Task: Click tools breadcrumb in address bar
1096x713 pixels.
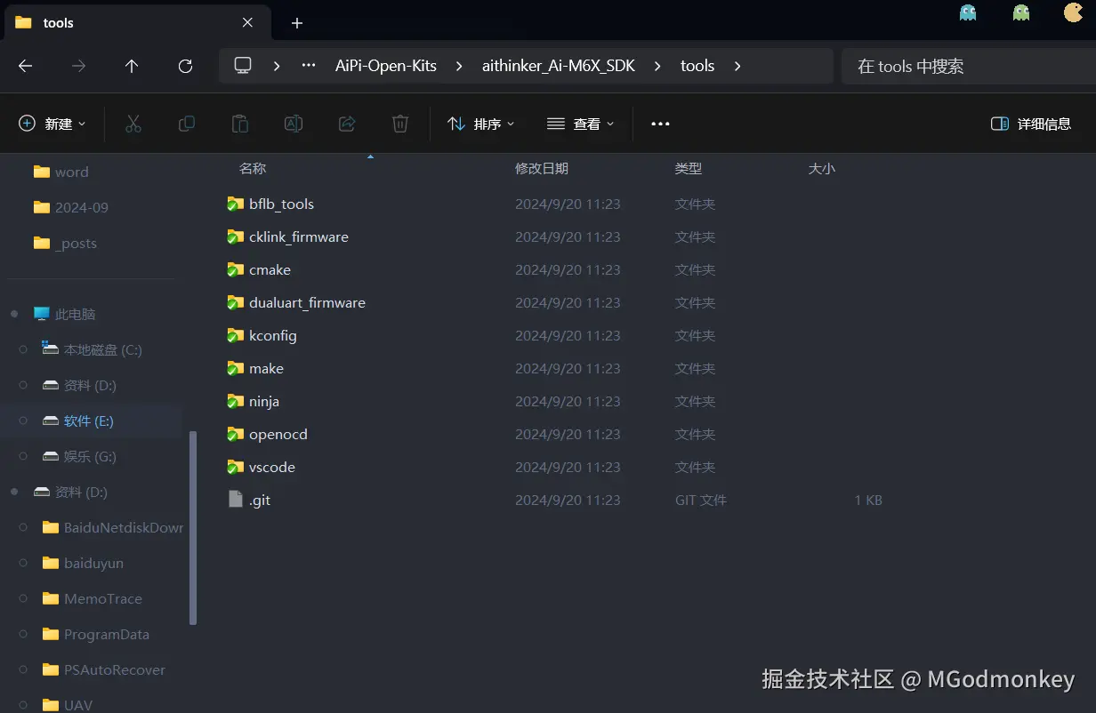Action: [x=697, y=66]
